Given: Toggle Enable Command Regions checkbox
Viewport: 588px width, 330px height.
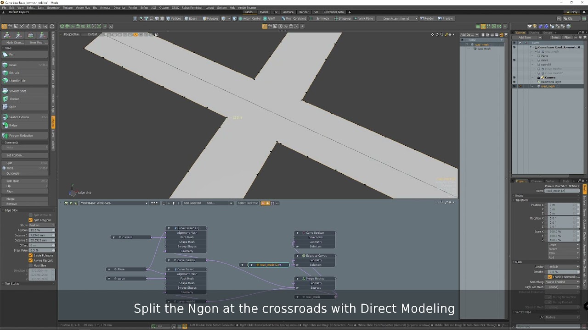Looking at the screenshot, I should 550,277.
